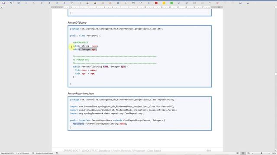Click the word count in status bar
This screenshot has height=155, width=277.
(x=23, y=153)
